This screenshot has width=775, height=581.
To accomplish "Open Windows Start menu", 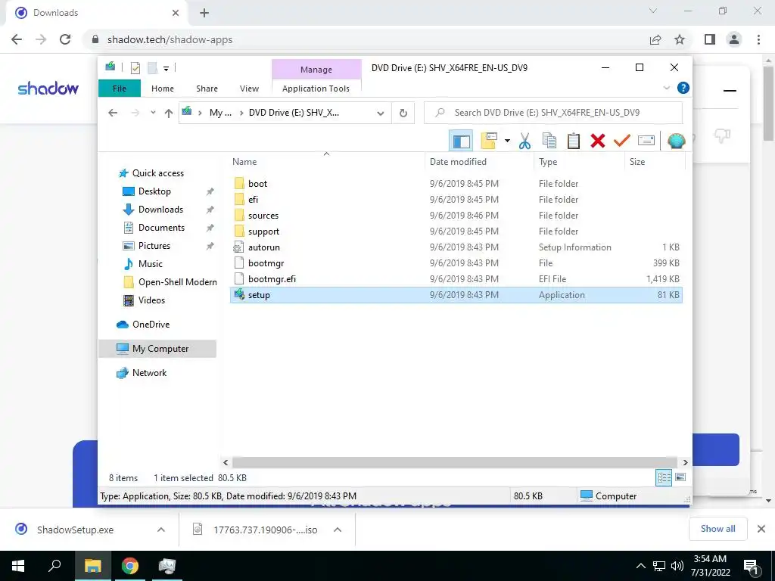I will [18, 566].
